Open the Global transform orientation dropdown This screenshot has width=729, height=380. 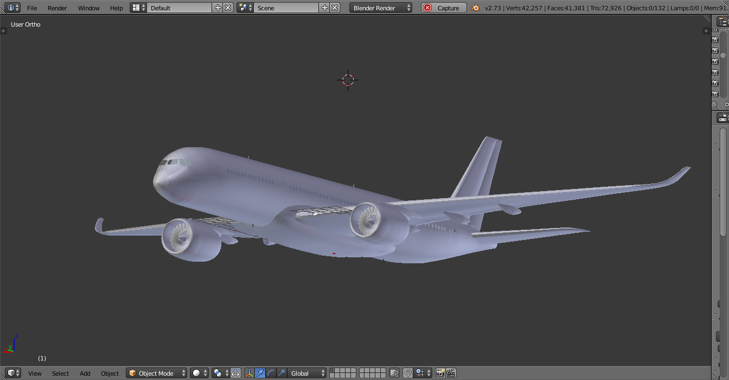point(306,373)
